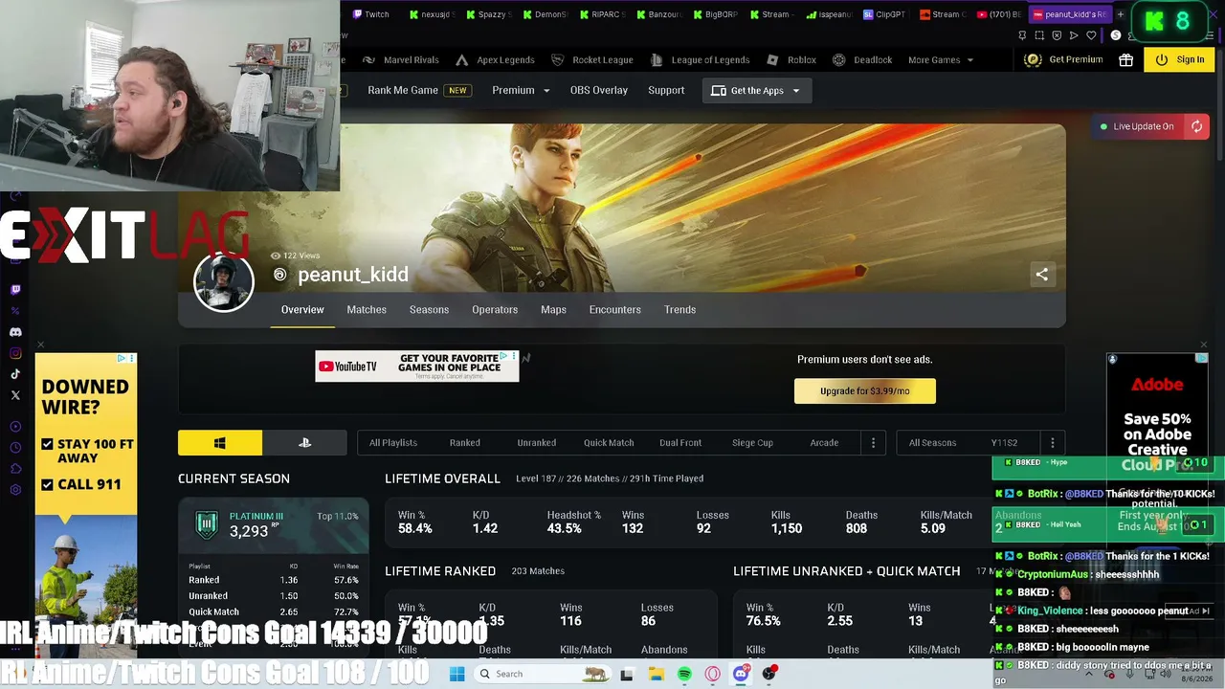Open Windows Start menu
This screenshot has height=689, width=1225.
457,674
